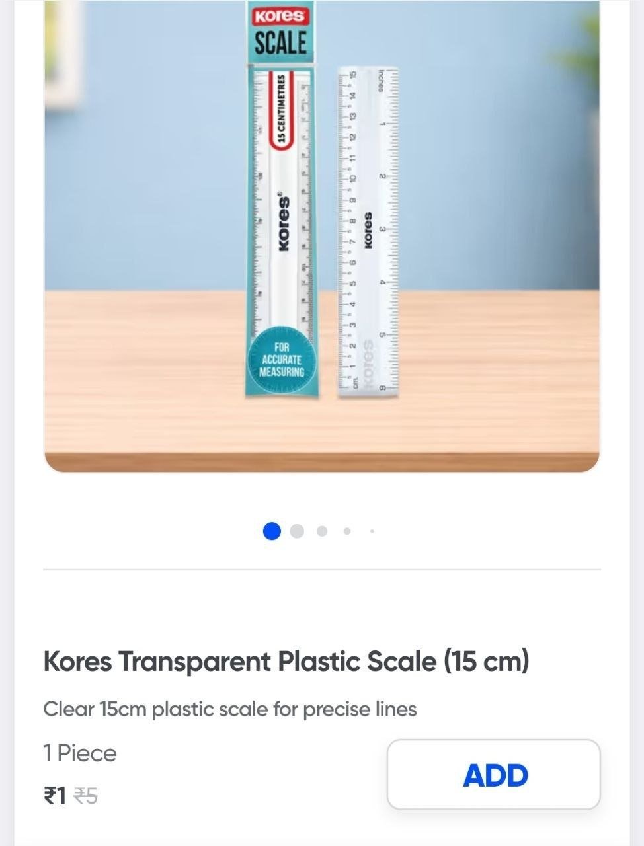Image resolution: width=644 pixels, height=846 pixels.
Task: Click the struck-through ₹5 original price
Action: [85, 796]
